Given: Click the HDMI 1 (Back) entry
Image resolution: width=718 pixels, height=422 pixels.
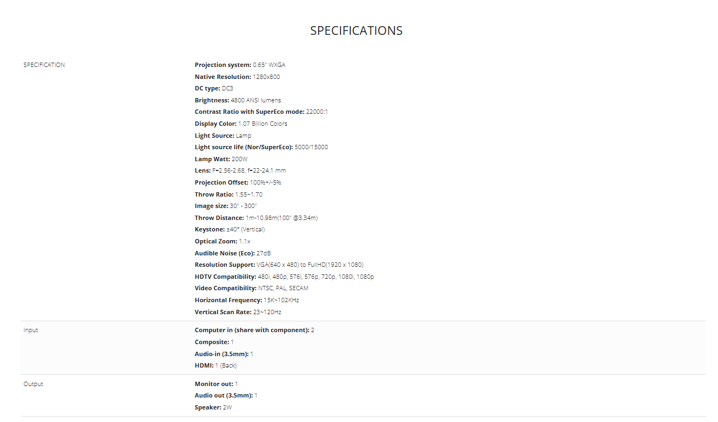Looking at the screenshot, I should click(216, 365).
